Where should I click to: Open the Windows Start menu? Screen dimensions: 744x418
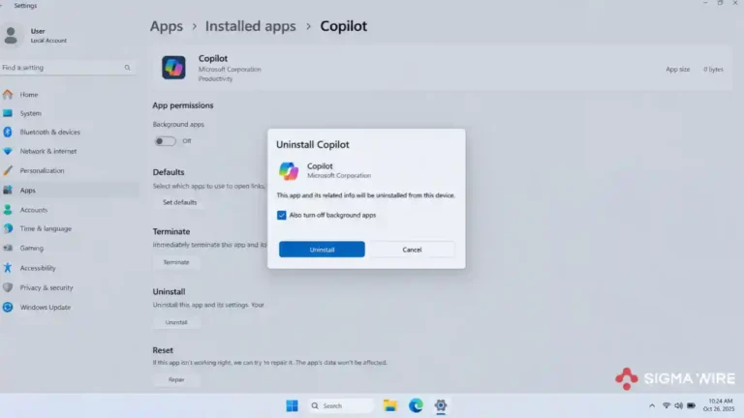click(292, 405)
